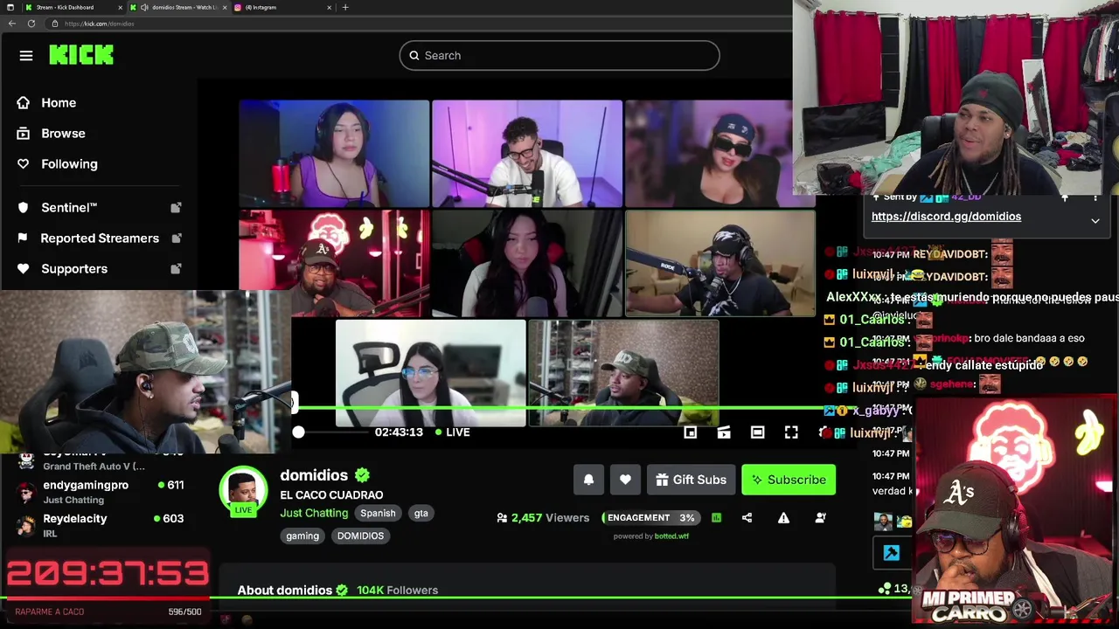Click the green engagement stats chart icon
Screen dimensions: 1119x629
point(716,518)
